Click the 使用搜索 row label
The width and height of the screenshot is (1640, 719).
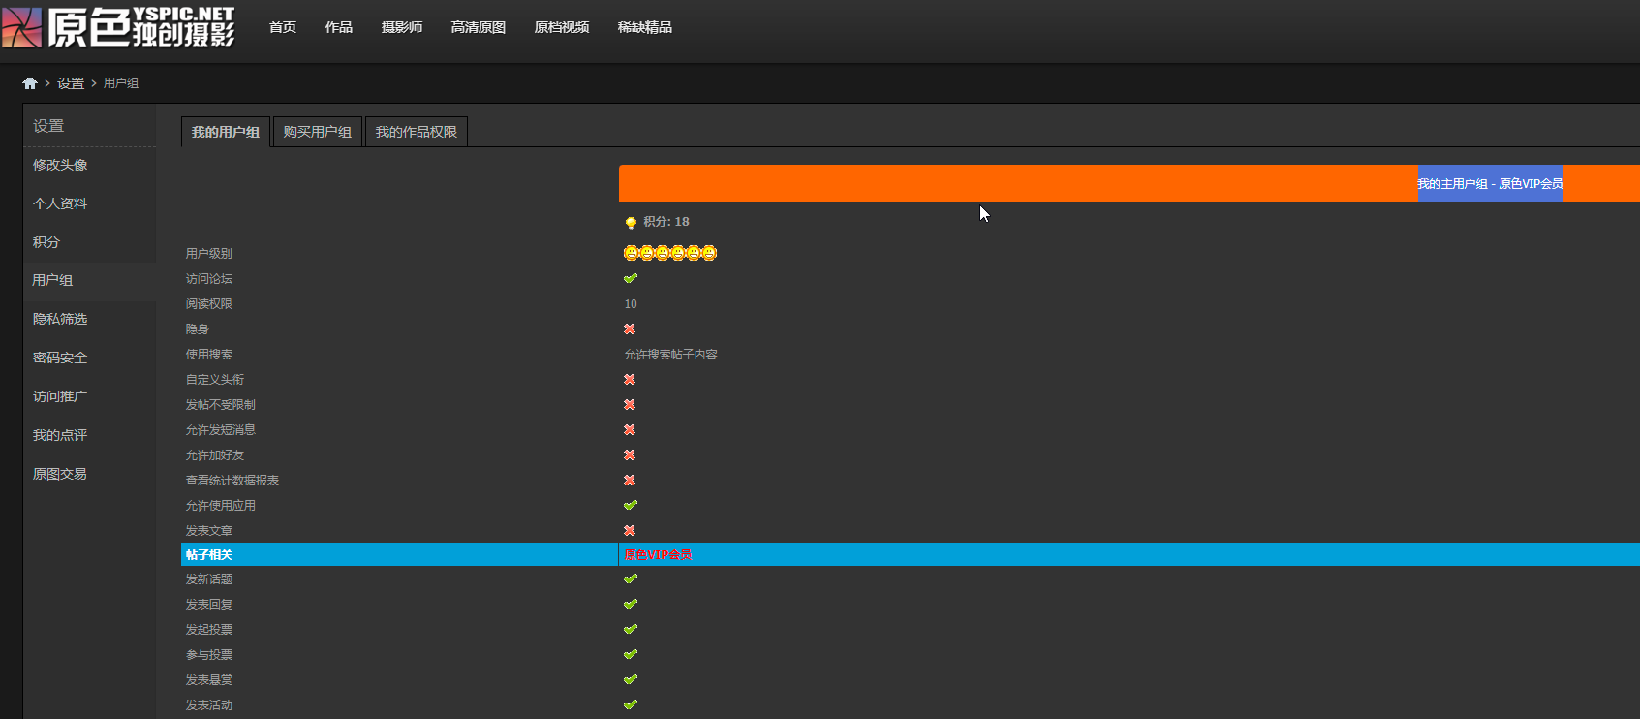pos(209,355)
